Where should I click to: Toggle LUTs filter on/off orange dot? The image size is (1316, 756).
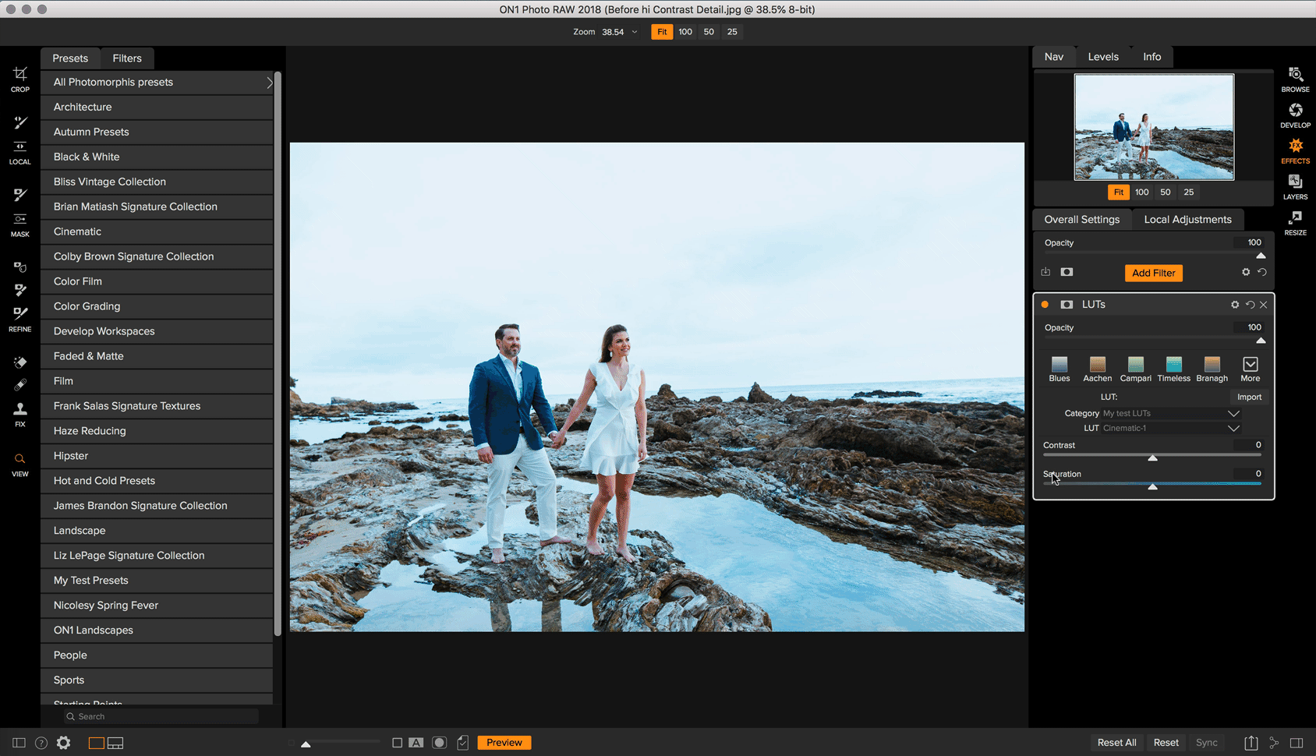(x=1045, y=305)
